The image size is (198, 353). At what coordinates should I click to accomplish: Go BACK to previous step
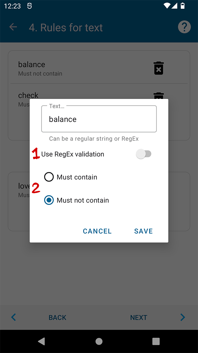pyautogui.click(x=57, y=318)
